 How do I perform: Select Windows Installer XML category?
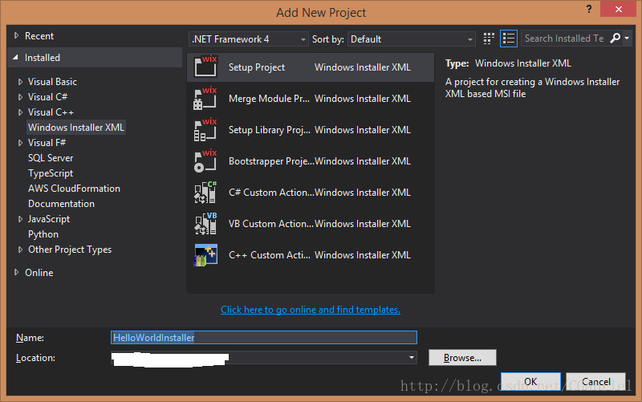pyautogui.click(x=75, y=128)
